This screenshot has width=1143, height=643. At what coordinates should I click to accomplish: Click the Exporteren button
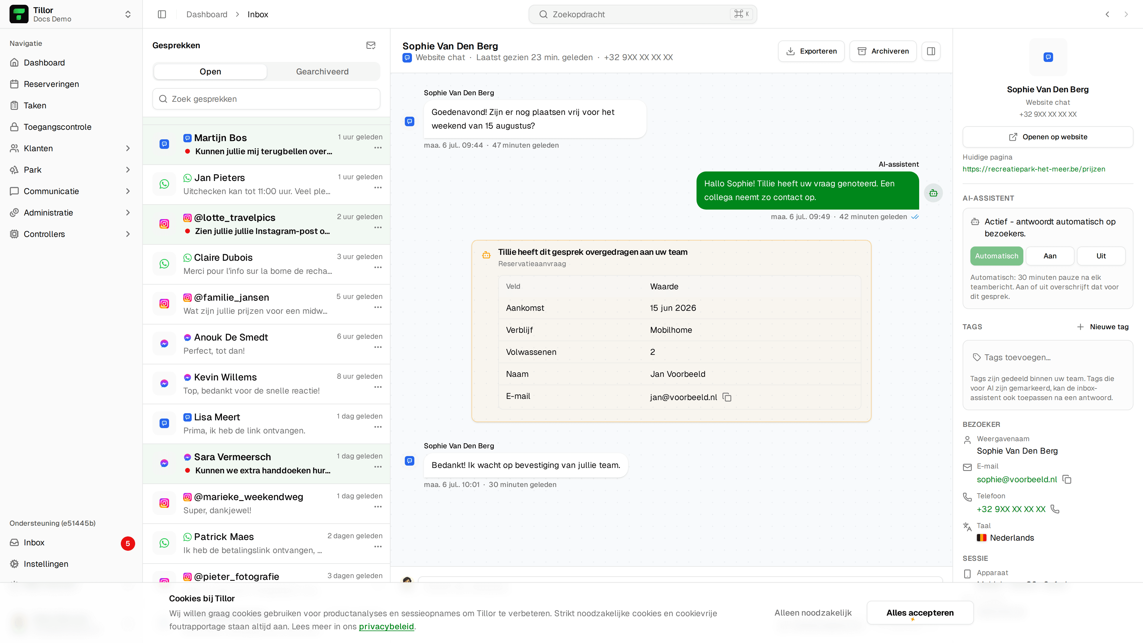tap(811, 51)
